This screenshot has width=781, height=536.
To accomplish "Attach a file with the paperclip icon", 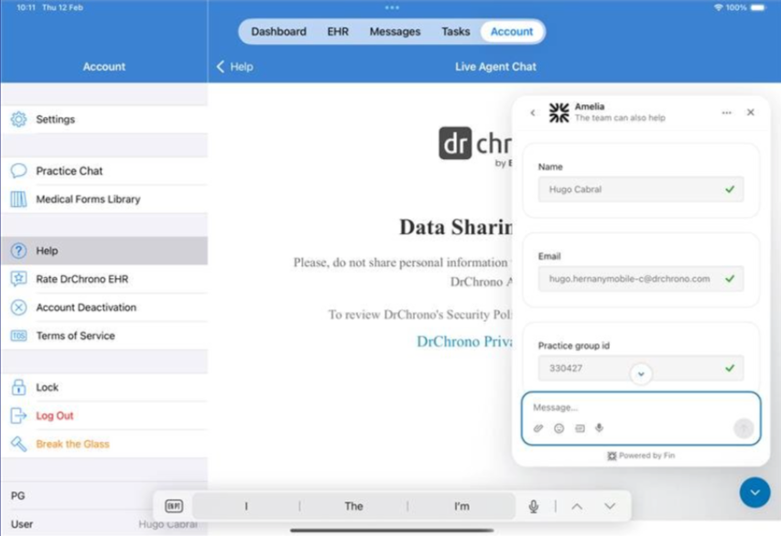I will (x=538, y=428).
